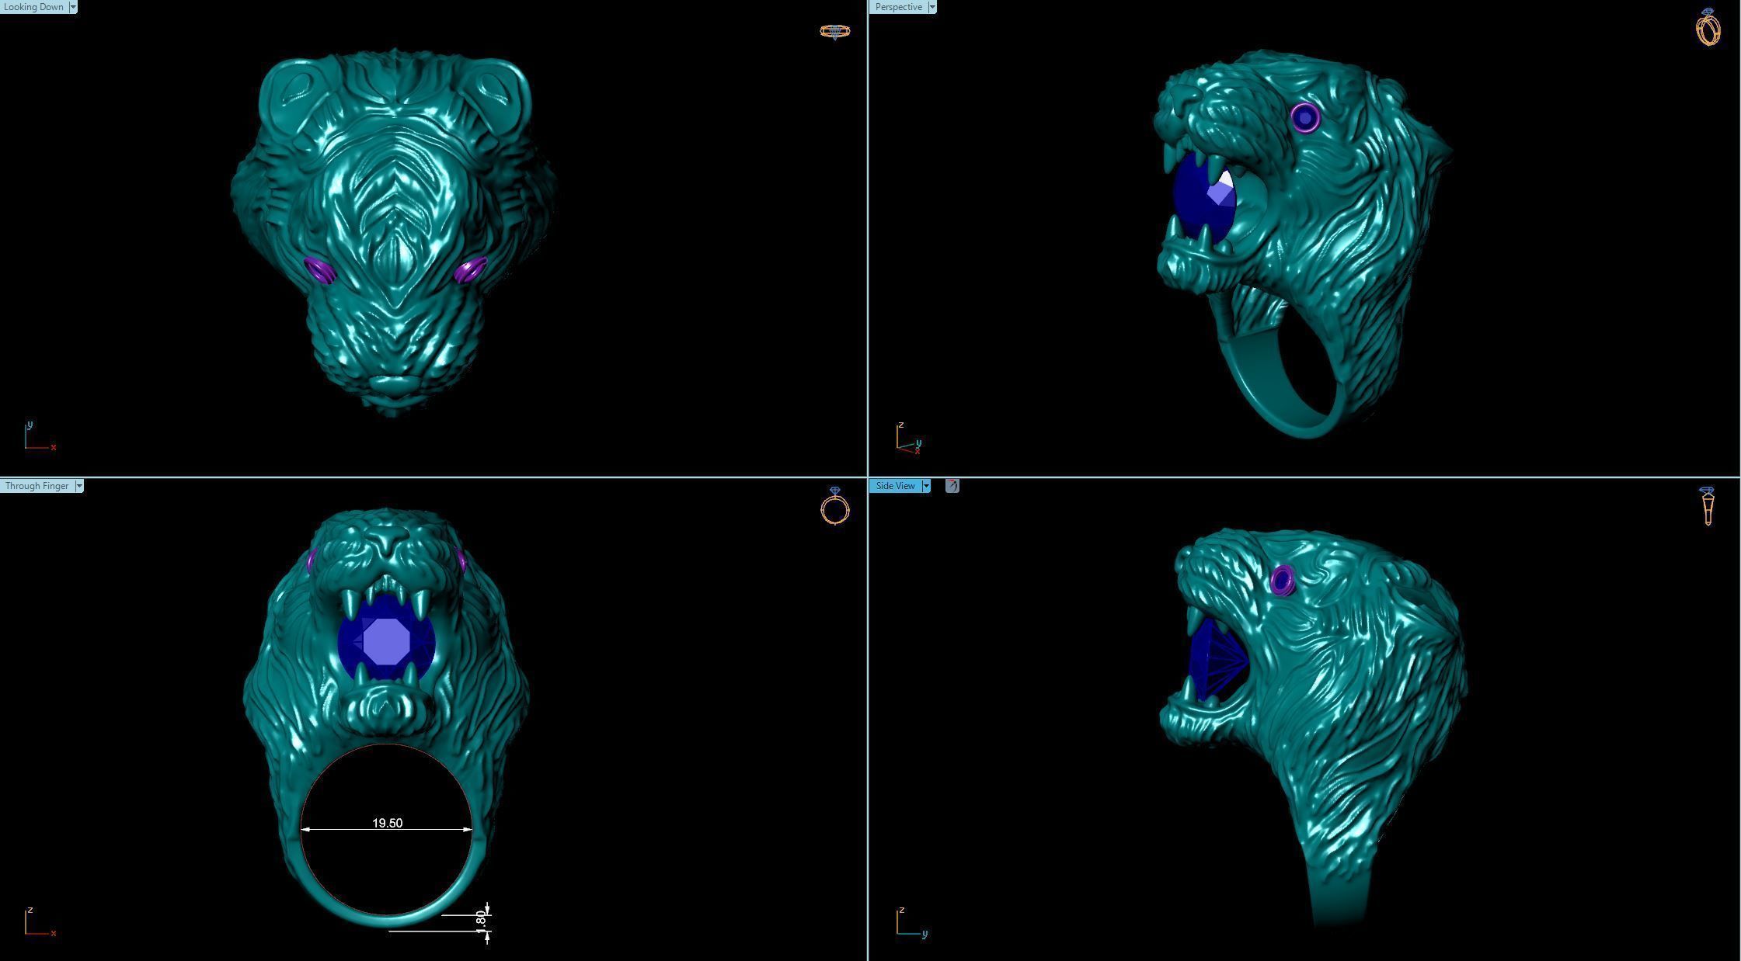Activate the Perspective viewport title tab

(898, 7)
